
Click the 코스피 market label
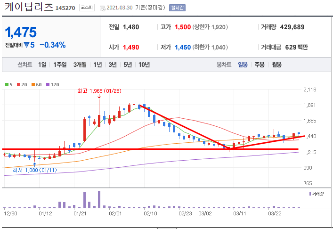[87, 8]
